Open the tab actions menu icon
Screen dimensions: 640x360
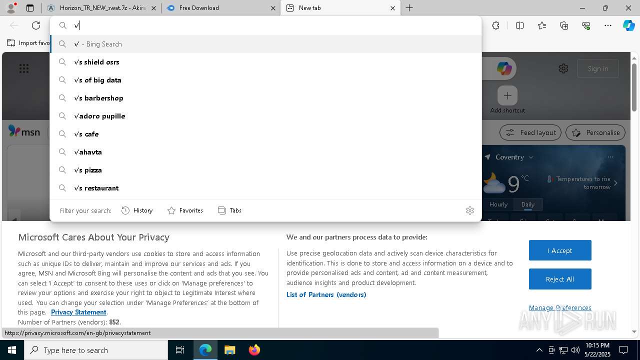click(30, 8)
